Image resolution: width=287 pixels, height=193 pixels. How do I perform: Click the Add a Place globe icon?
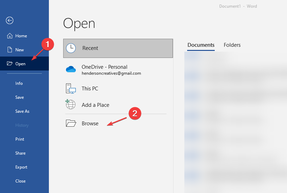(71, 105)
